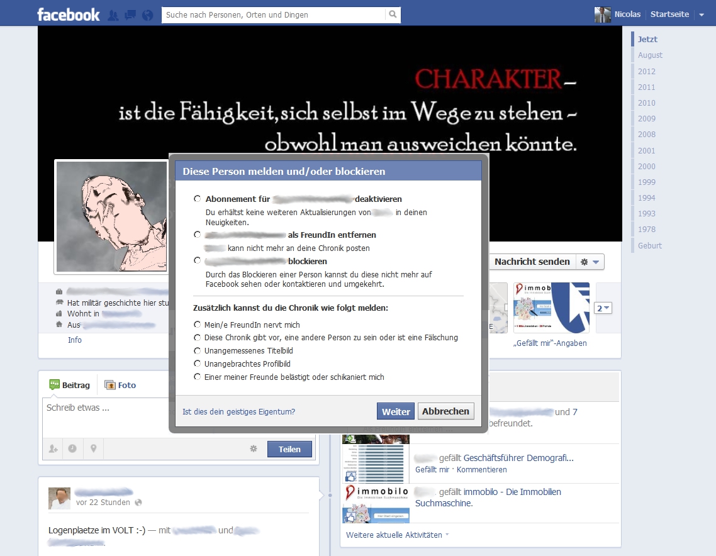Viewport: 716px width, 556px height.
Task: Click the clock icon in composer
Action: tap(73, 448)
